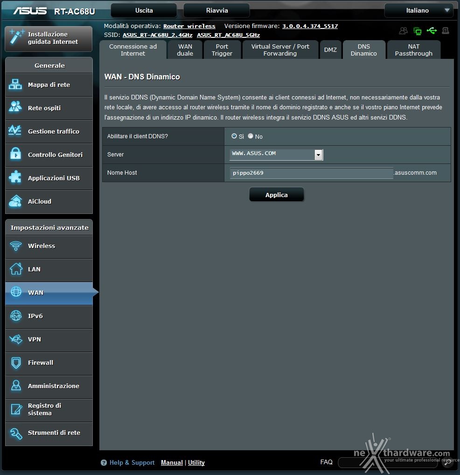Open the Port Trigger tab
460x475 pixels.
tap(222, 50)
